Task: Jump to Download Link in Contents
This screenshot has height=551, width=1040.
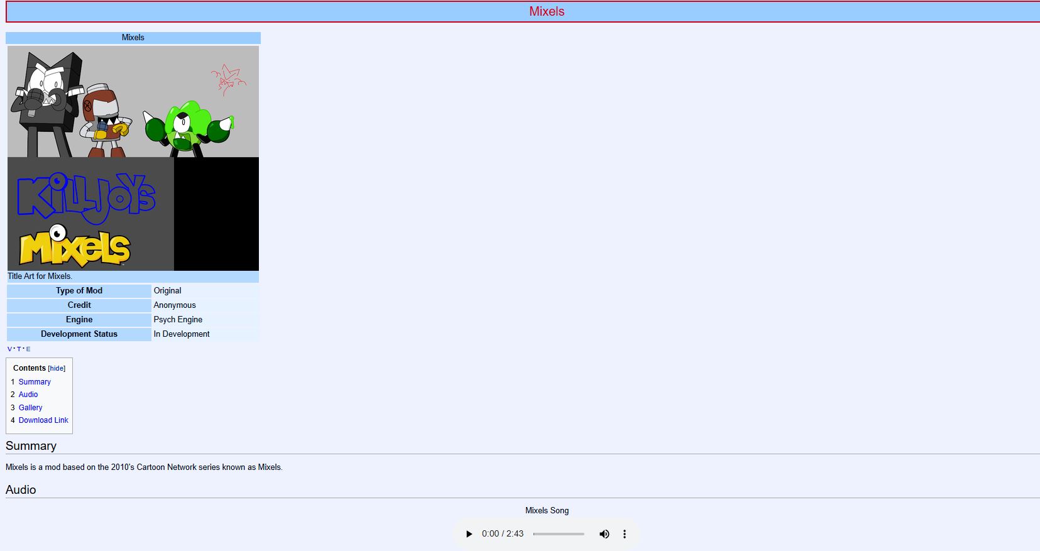Action: coord(43,420)
